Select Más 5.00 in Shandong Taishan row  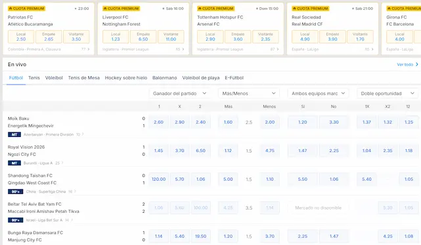228,179
